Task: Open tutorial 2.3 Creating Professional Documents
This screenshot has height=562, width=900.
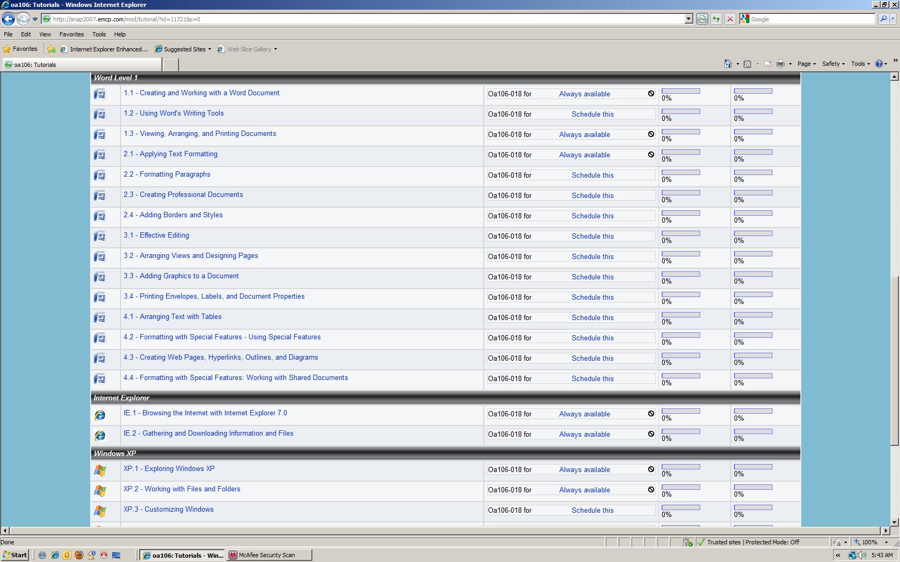Action: 183,195
